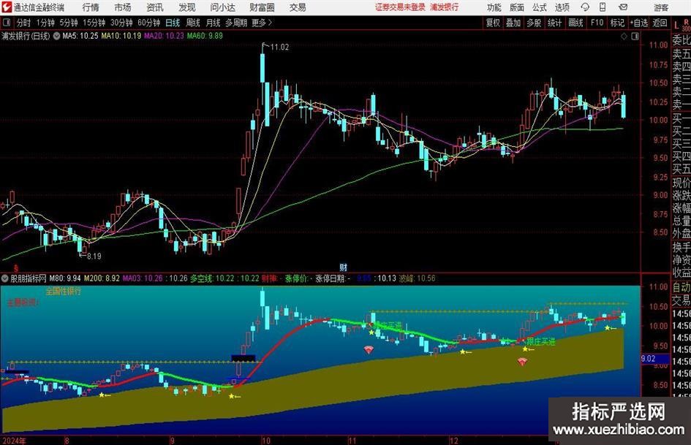Click the 浦发银行 title link
This screenshot has height=445, width=691.
click(x=445, y=7)
